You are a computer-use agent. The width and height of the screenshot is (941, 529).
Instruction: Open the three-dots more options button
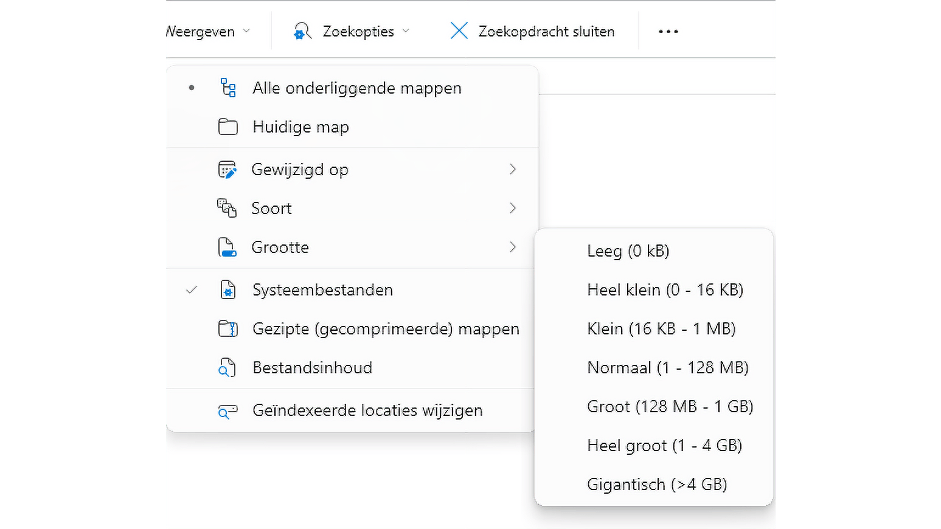[668, 32]
